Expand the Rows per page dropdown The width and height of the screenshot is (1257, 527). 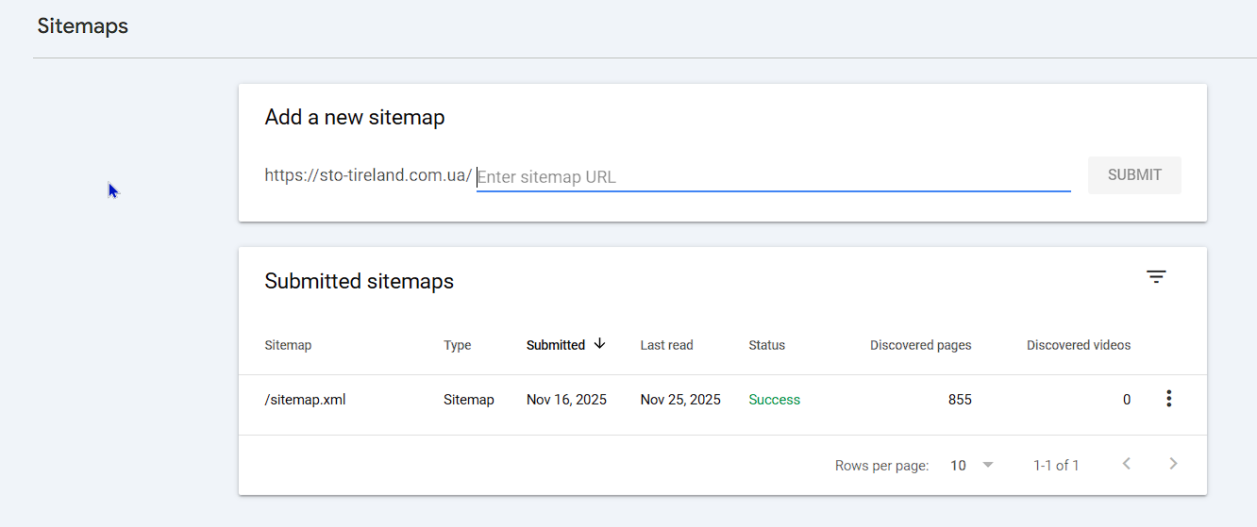(972, 465)
